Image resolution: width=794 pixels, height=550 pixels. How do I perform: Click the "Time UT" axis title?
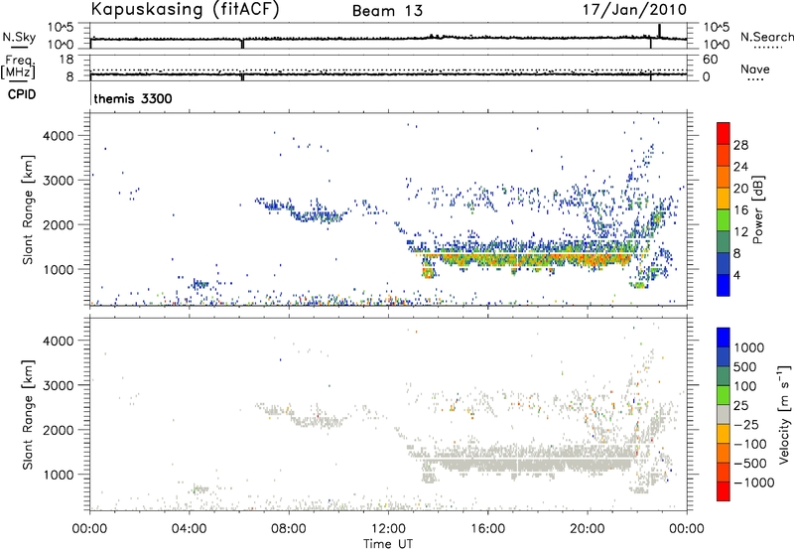pos(388,544)
